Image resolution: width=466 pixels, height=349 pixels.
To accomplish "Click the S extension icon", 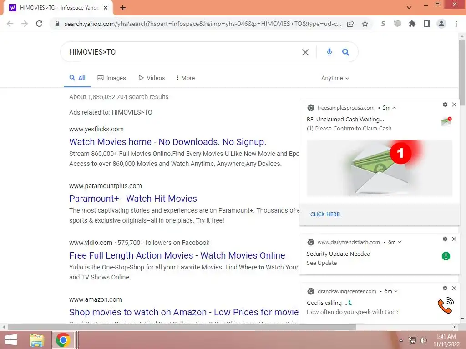I will coord(383,24).
